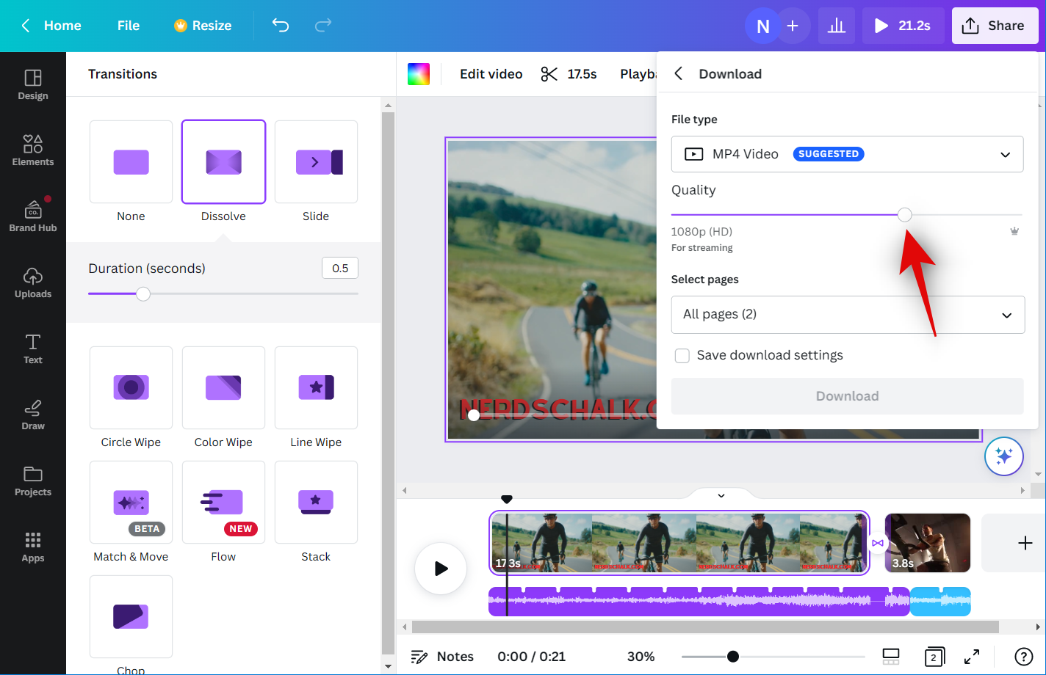Go back from the Download panel
Viewport: 1046px width, 675px height.
pyautogui.click(x=679, y=74)
